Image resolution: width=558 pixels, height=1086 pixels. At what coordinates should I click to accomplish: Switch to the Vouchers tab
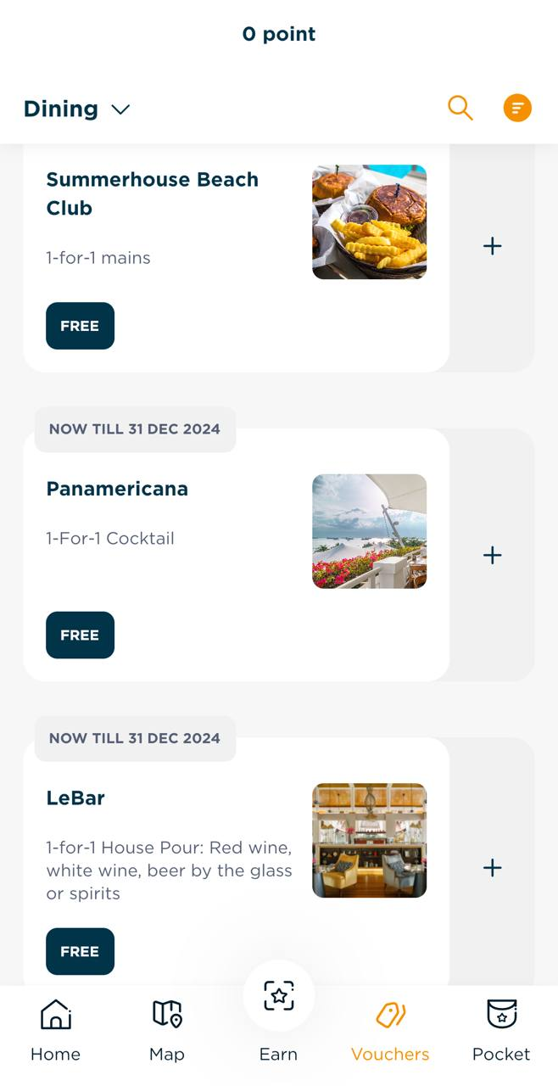click(390, 1029)
